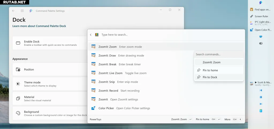Screen dimensions: 274x129
Task: Click the Awake coffee cup dock icon
Action: pos(261,36)
